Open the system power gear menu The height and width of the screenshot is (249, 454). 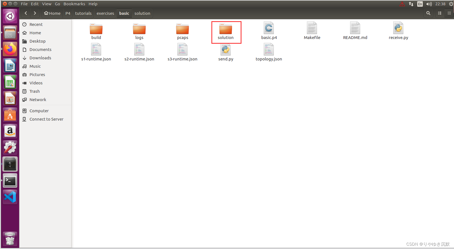click(451, 4)
